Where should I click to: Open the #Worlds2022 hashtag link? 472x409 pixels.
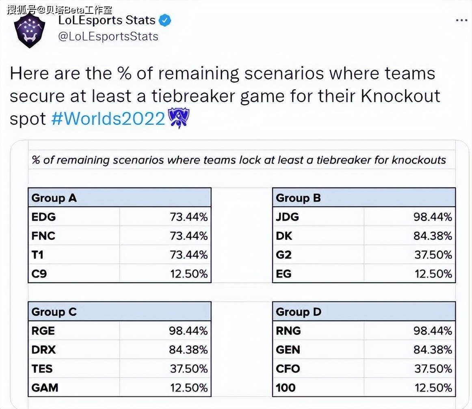pyautogui.click(x=108, y=118)
